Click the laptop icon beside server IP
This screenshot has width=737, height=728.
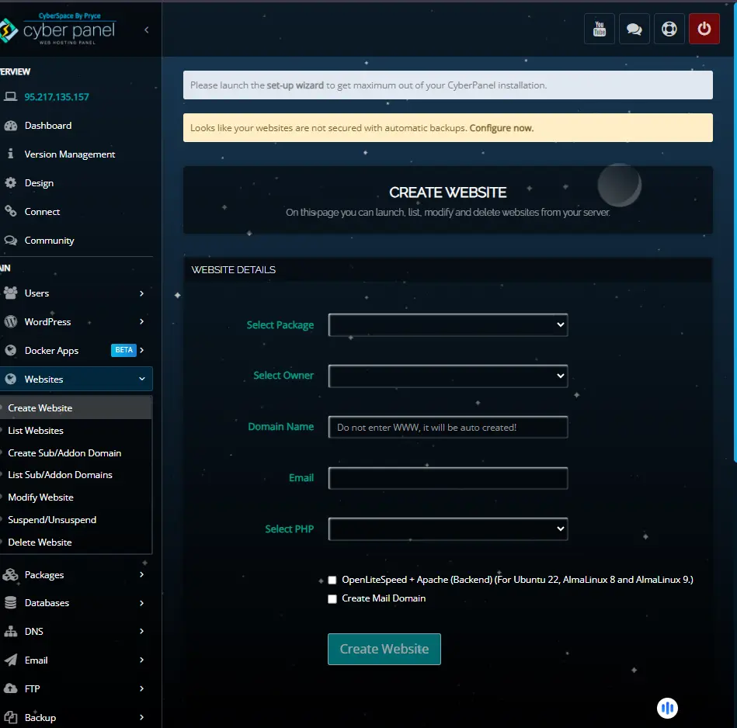point(10,96)
